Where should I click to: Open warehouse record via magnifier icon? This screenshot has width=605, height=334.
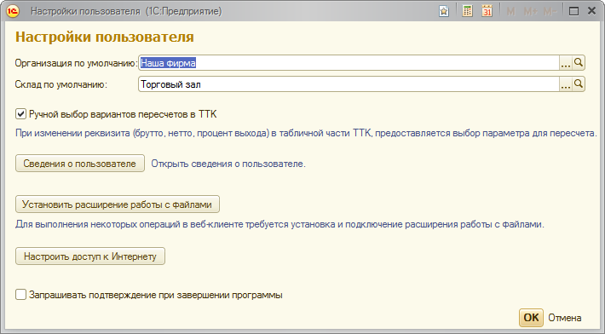tap(579, 83)
